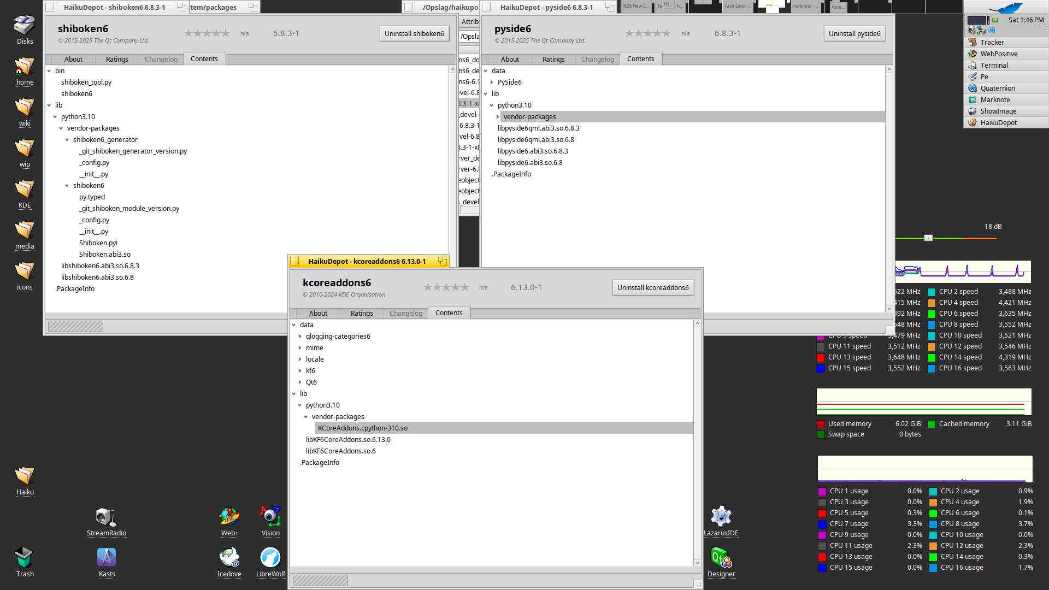This screenshot has width=1049, height=590.
Task: Select Shiboken.abi3.so file row
Action: click(x=105, y=254)
